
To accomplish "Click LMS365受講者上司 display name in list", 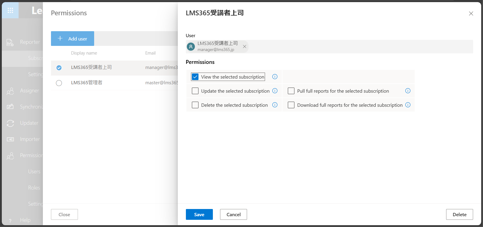I will (x=91, y=67).
